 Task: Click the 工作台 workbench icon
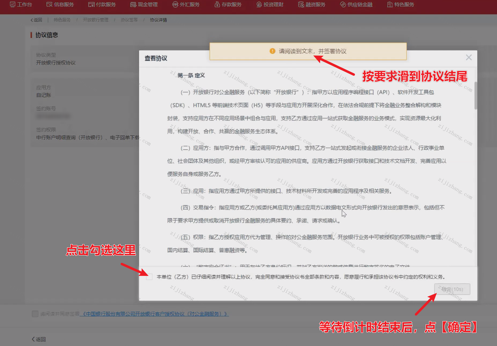(x=13, y=4)
